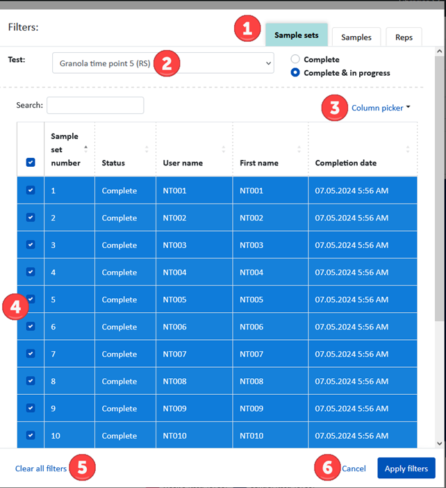Click Complete status in sample set 3 row

[x=125, y=245]
